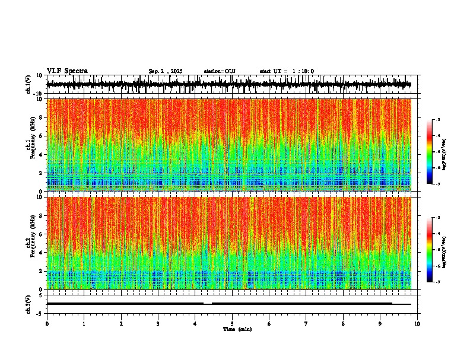Click time axis tick label "10"
Viewport: 470px width, 363px height.
[417, 324]
